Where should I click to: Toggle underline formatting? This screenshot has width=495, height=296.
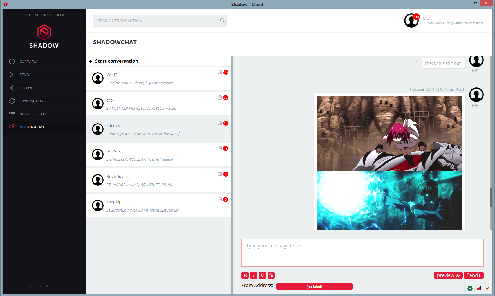click(262, 275)
